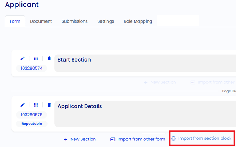Open the Submissions tab

pyautogui.click(x=75, y=21)
